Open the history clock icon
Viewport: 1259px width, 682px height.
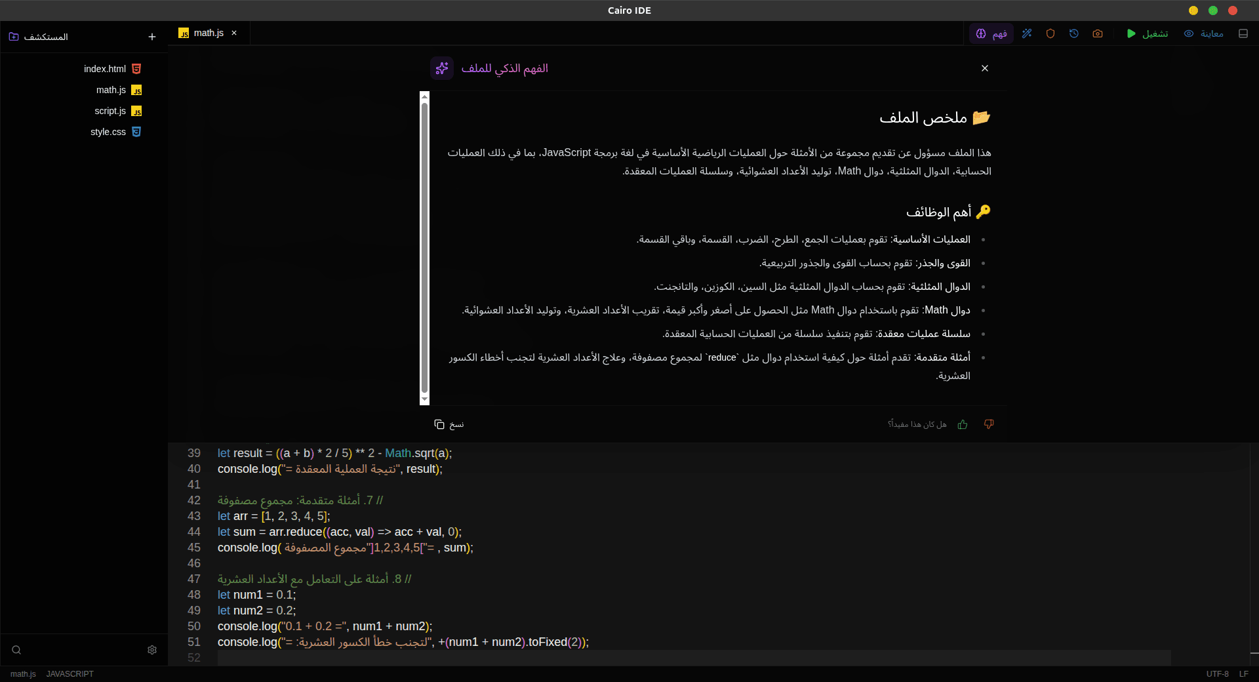1074,33
